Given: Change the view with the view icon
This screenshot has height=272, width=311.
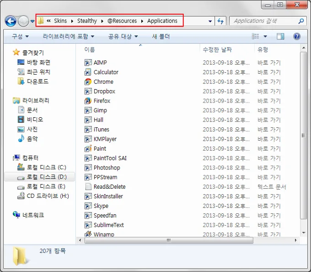Looking at the screenshot, I should [256, 36].
